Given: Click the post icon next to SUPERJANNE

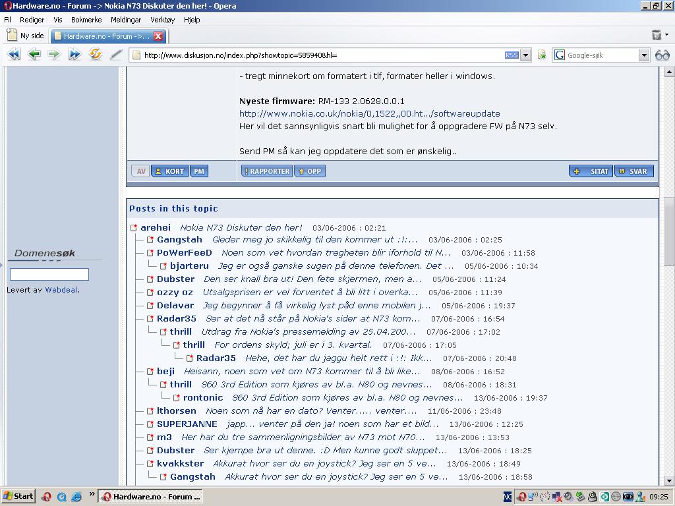Looking at the screenshot, I should click(x=150, y=424).
